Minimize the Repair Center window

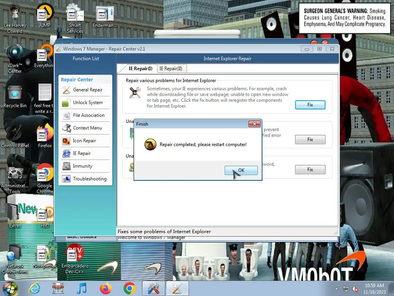click(307, 49)
